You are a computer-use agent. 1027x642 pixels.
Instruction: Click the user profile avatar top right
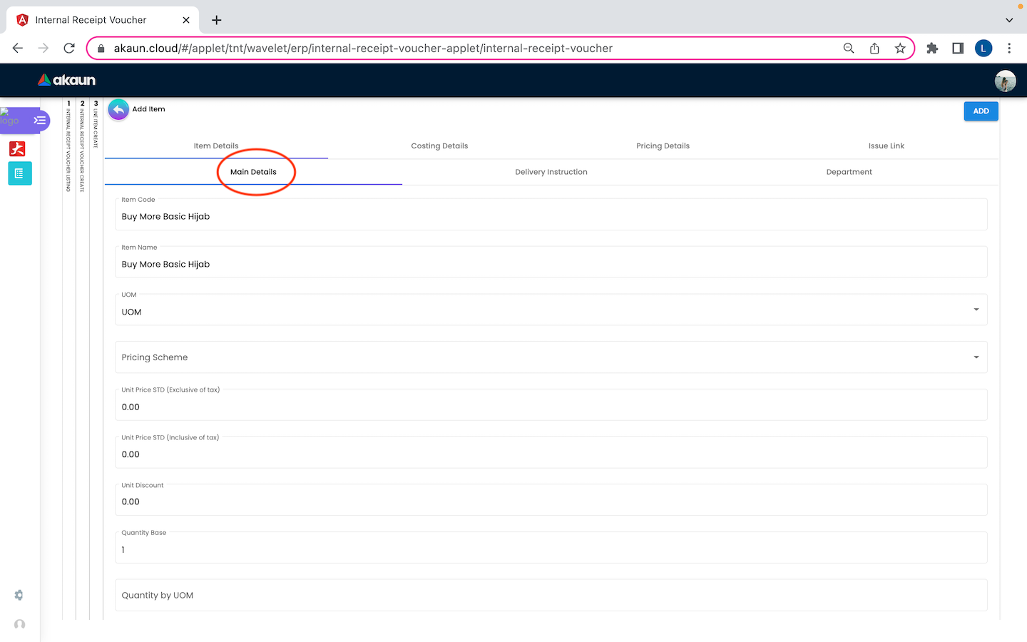point(1005,81)
